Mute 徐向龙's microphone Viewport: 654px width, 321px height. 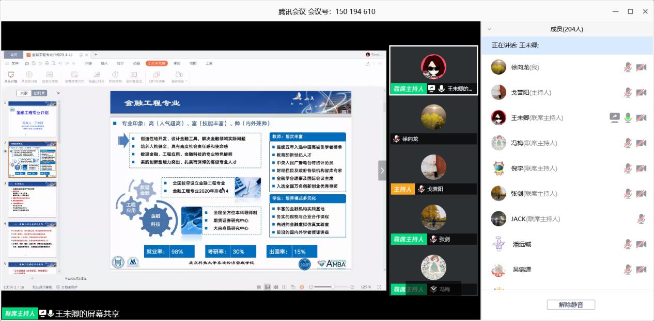point(627,67)
